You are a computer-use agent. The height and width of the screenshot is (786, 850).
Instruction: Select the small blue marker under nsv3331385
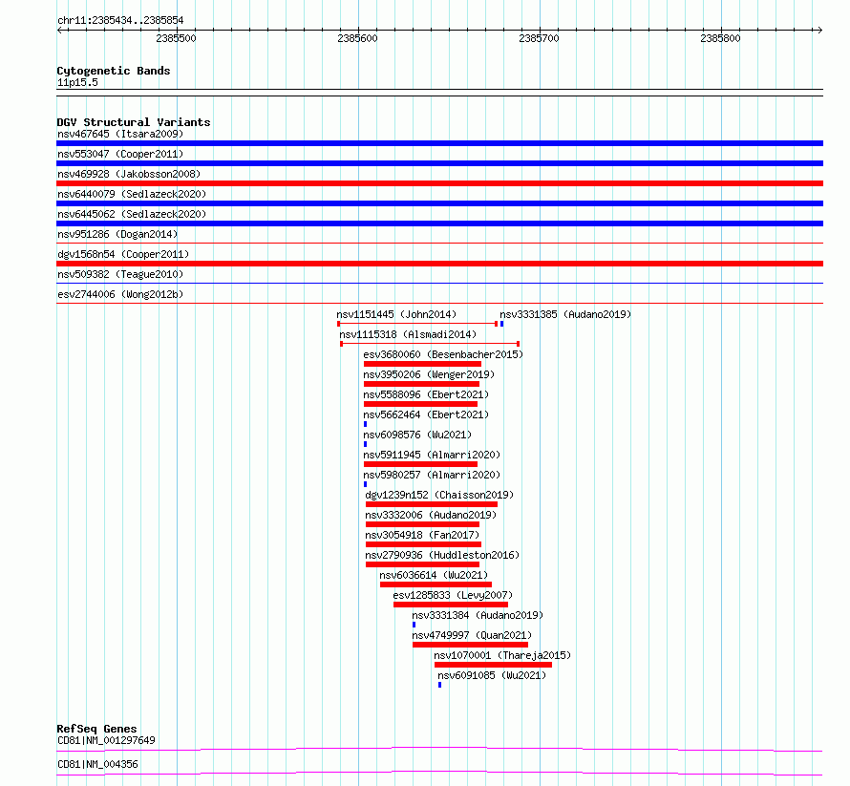(x=502, y=324)
